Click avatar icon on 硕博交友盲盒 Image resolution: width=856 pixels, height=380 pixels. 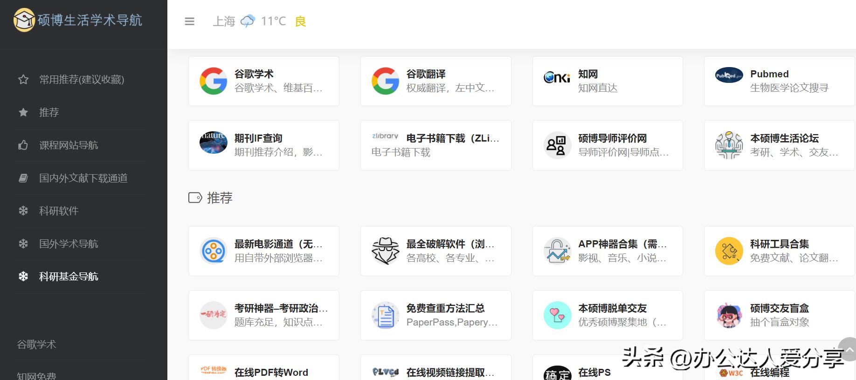(729, 315)
